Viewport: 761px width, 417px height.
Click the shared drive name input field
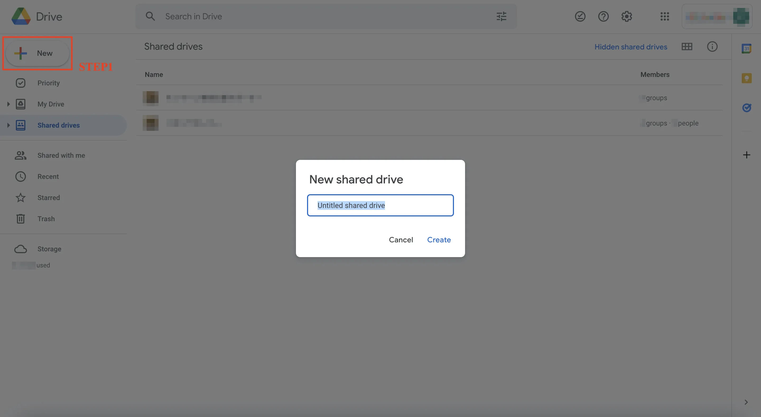click(380, 205)
